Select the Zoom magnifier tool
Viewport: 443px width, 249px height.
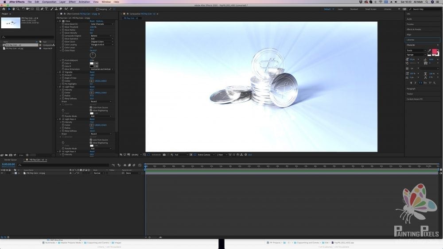point(17,9)
